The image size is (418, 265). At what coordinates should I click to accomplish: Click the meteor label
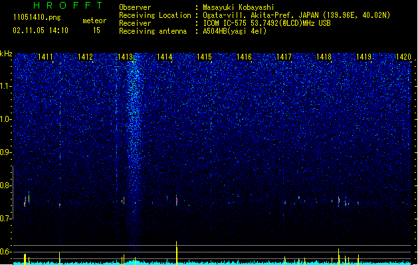[94, 21]
